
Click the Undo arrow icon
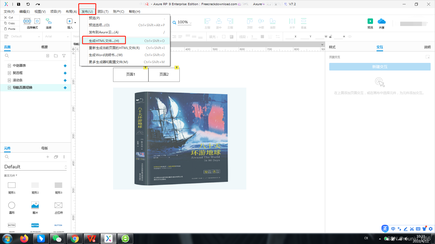(28, 4)
